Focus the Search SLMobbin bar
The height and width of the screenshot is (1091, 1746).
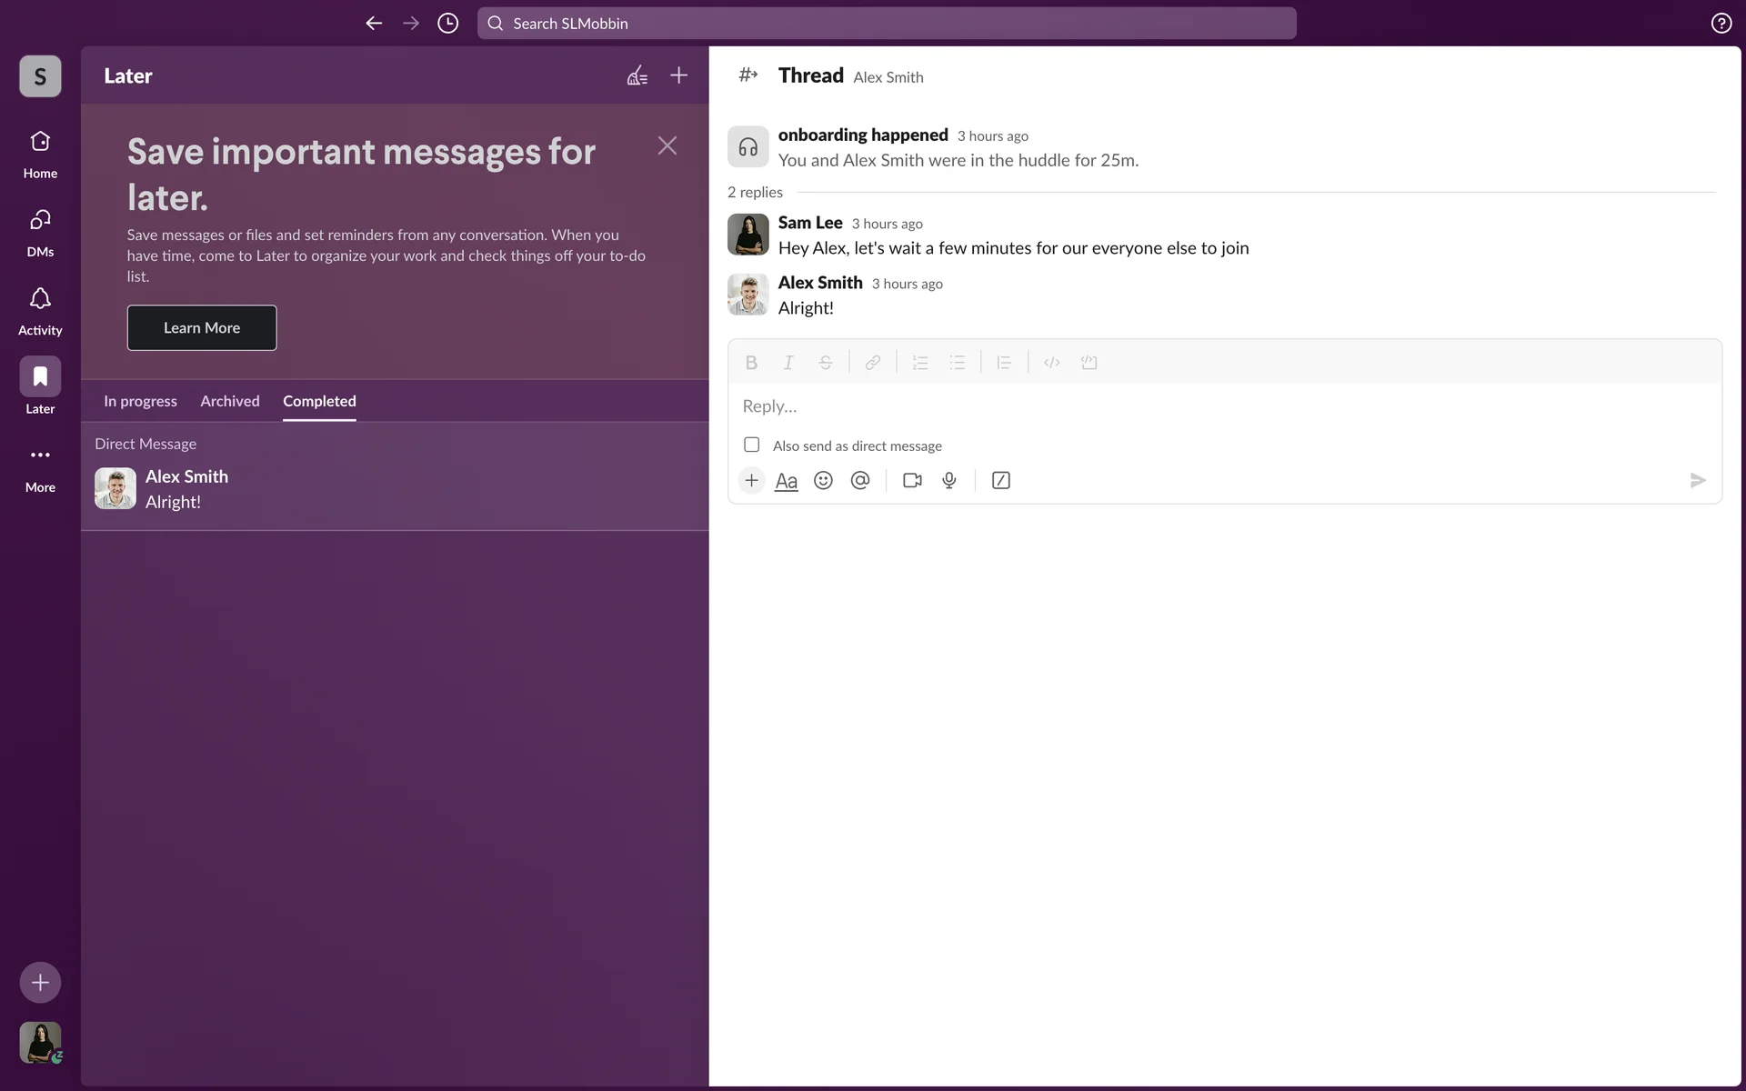[x=887, y=24]
